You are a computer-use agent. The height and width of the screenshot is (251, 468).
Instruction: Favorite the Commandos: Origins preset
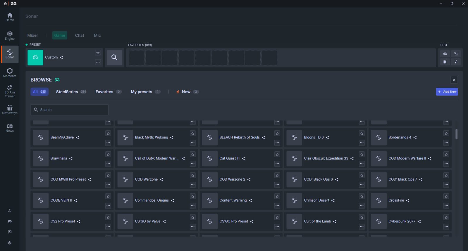193,196
